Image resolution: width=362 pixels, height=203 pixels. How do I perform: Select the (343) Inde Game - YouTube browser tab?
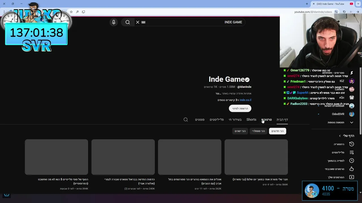[x=332, y=4]
